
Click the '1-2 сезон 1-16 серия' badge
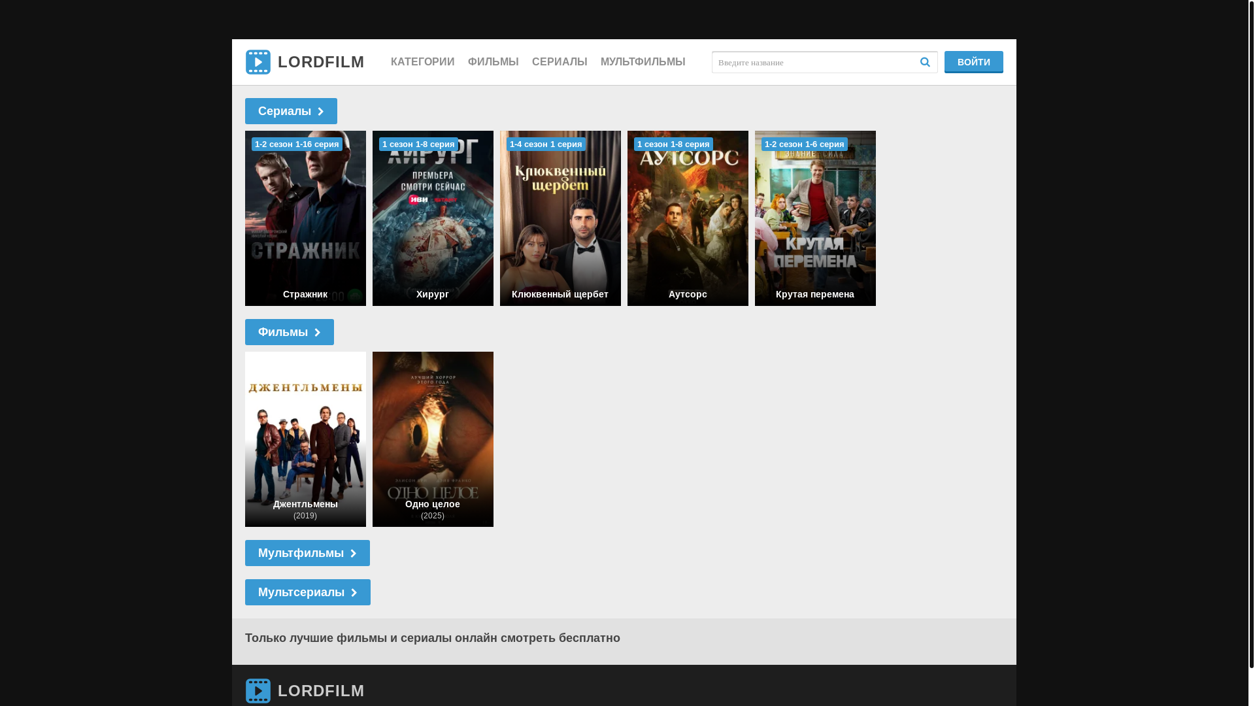pyautogui.click(x=297, y=144)
